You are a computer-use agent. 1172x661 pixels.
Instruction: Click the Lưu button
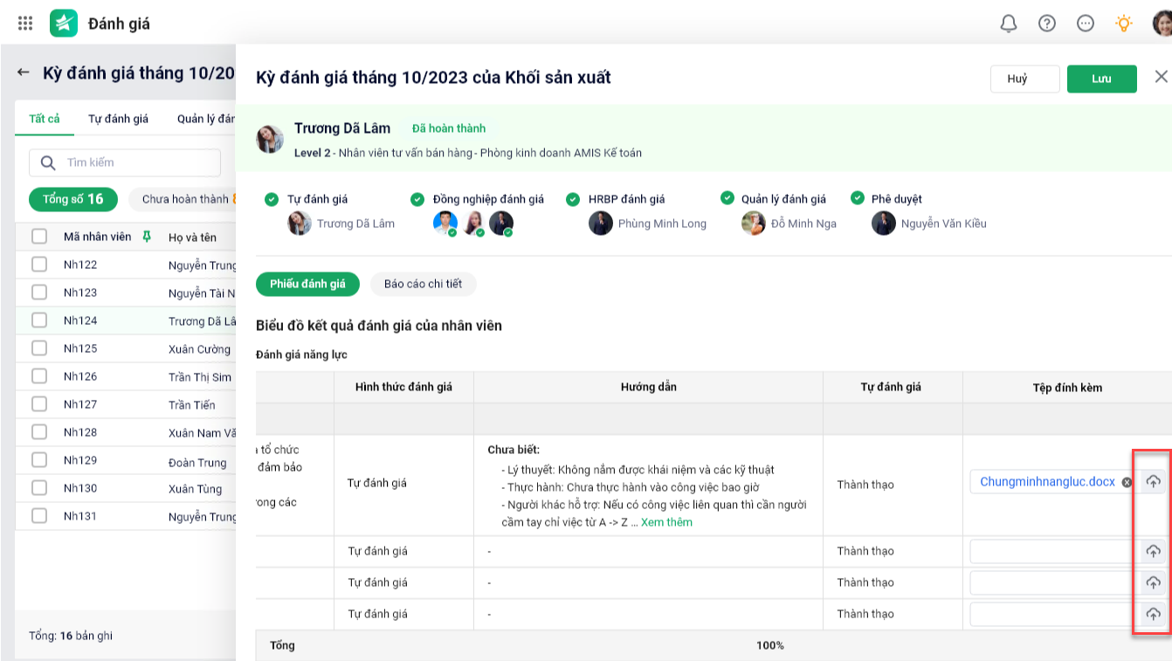(1101, 79)
